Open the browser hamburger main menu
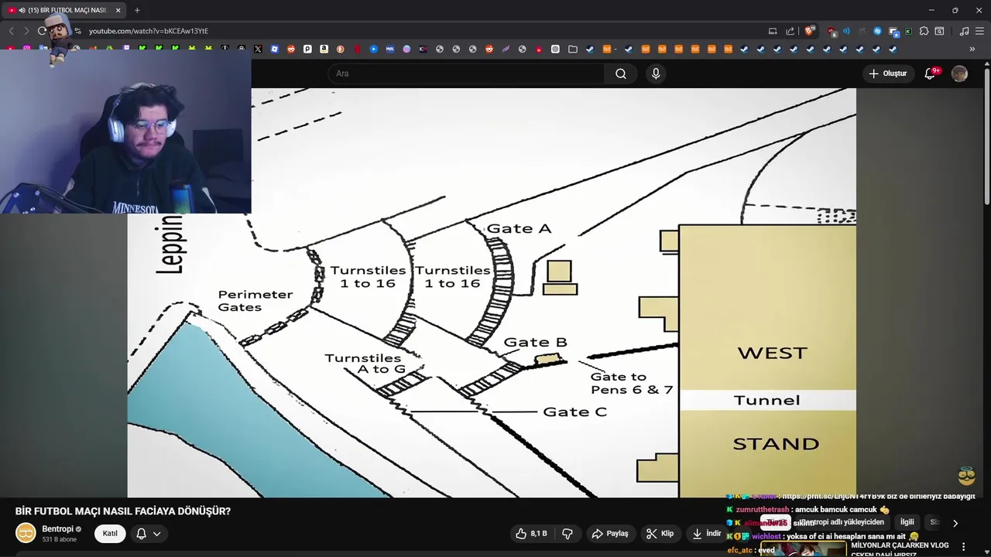 979,31
